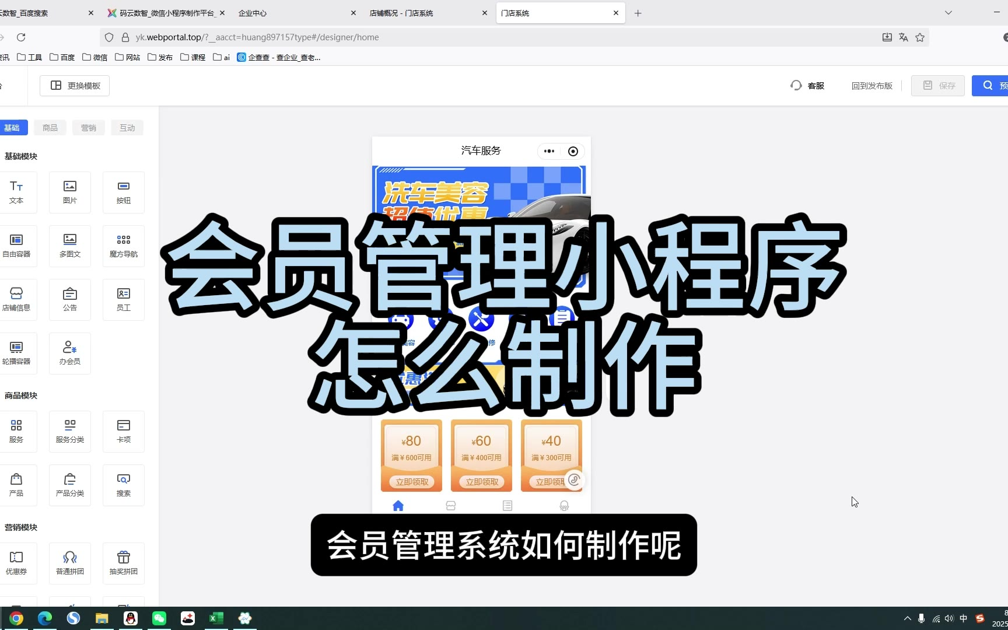Open 客服 customer service
The image size is (1008, 630).
[808, 86]
